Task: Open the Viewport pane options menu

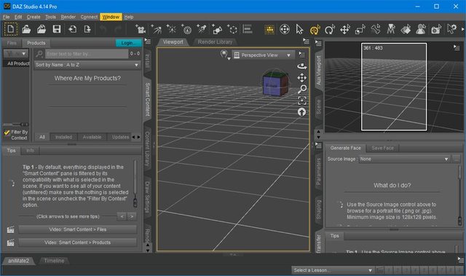Action: 306,42
